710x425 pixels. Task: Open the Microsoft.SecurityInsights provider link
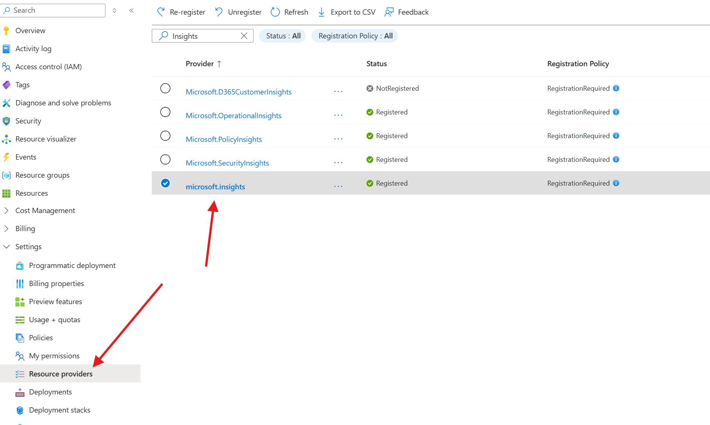pyautogui.click(x=227, y=163)
